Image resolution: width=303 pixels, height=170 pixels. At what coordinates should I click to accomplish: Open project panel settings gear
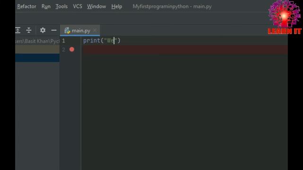click(43, 30)
